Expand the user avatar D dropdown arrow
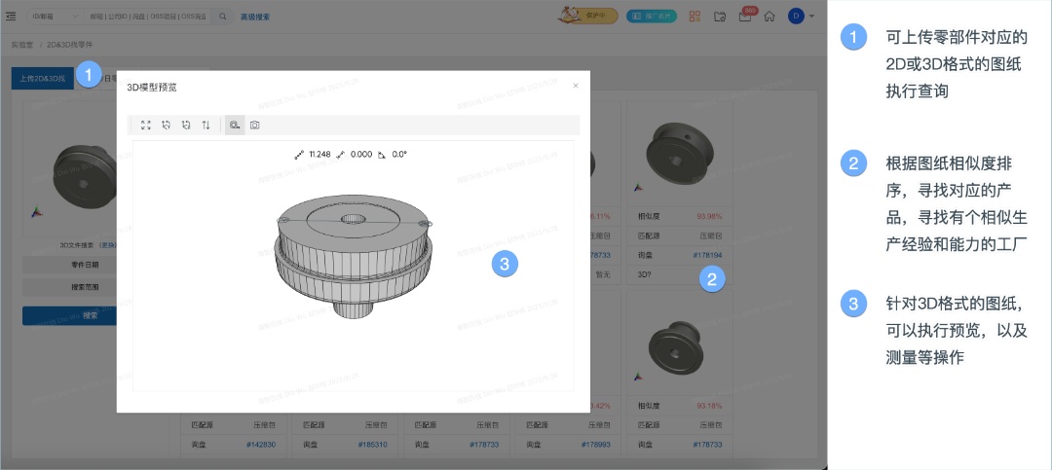 pos(811,17)
